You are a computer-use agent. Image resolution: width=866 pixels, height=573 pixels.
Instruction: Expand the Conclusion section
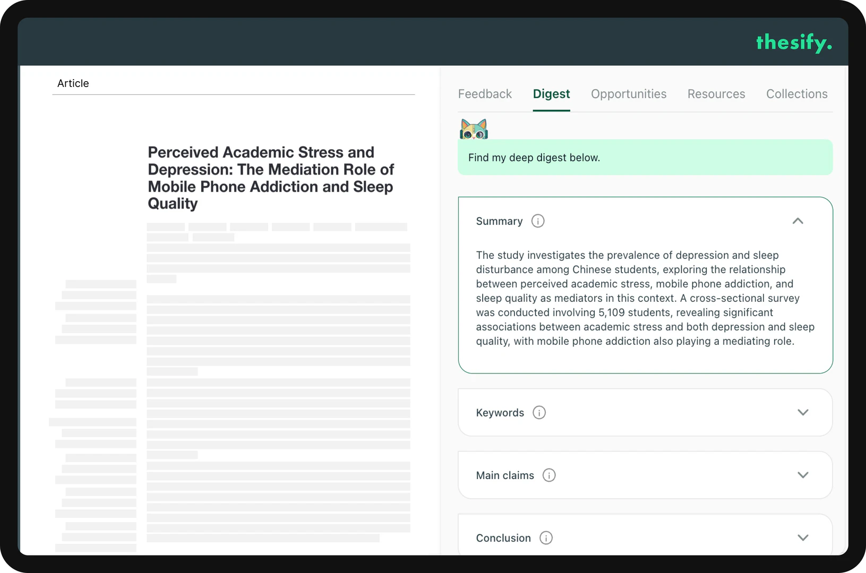(802, 537)
